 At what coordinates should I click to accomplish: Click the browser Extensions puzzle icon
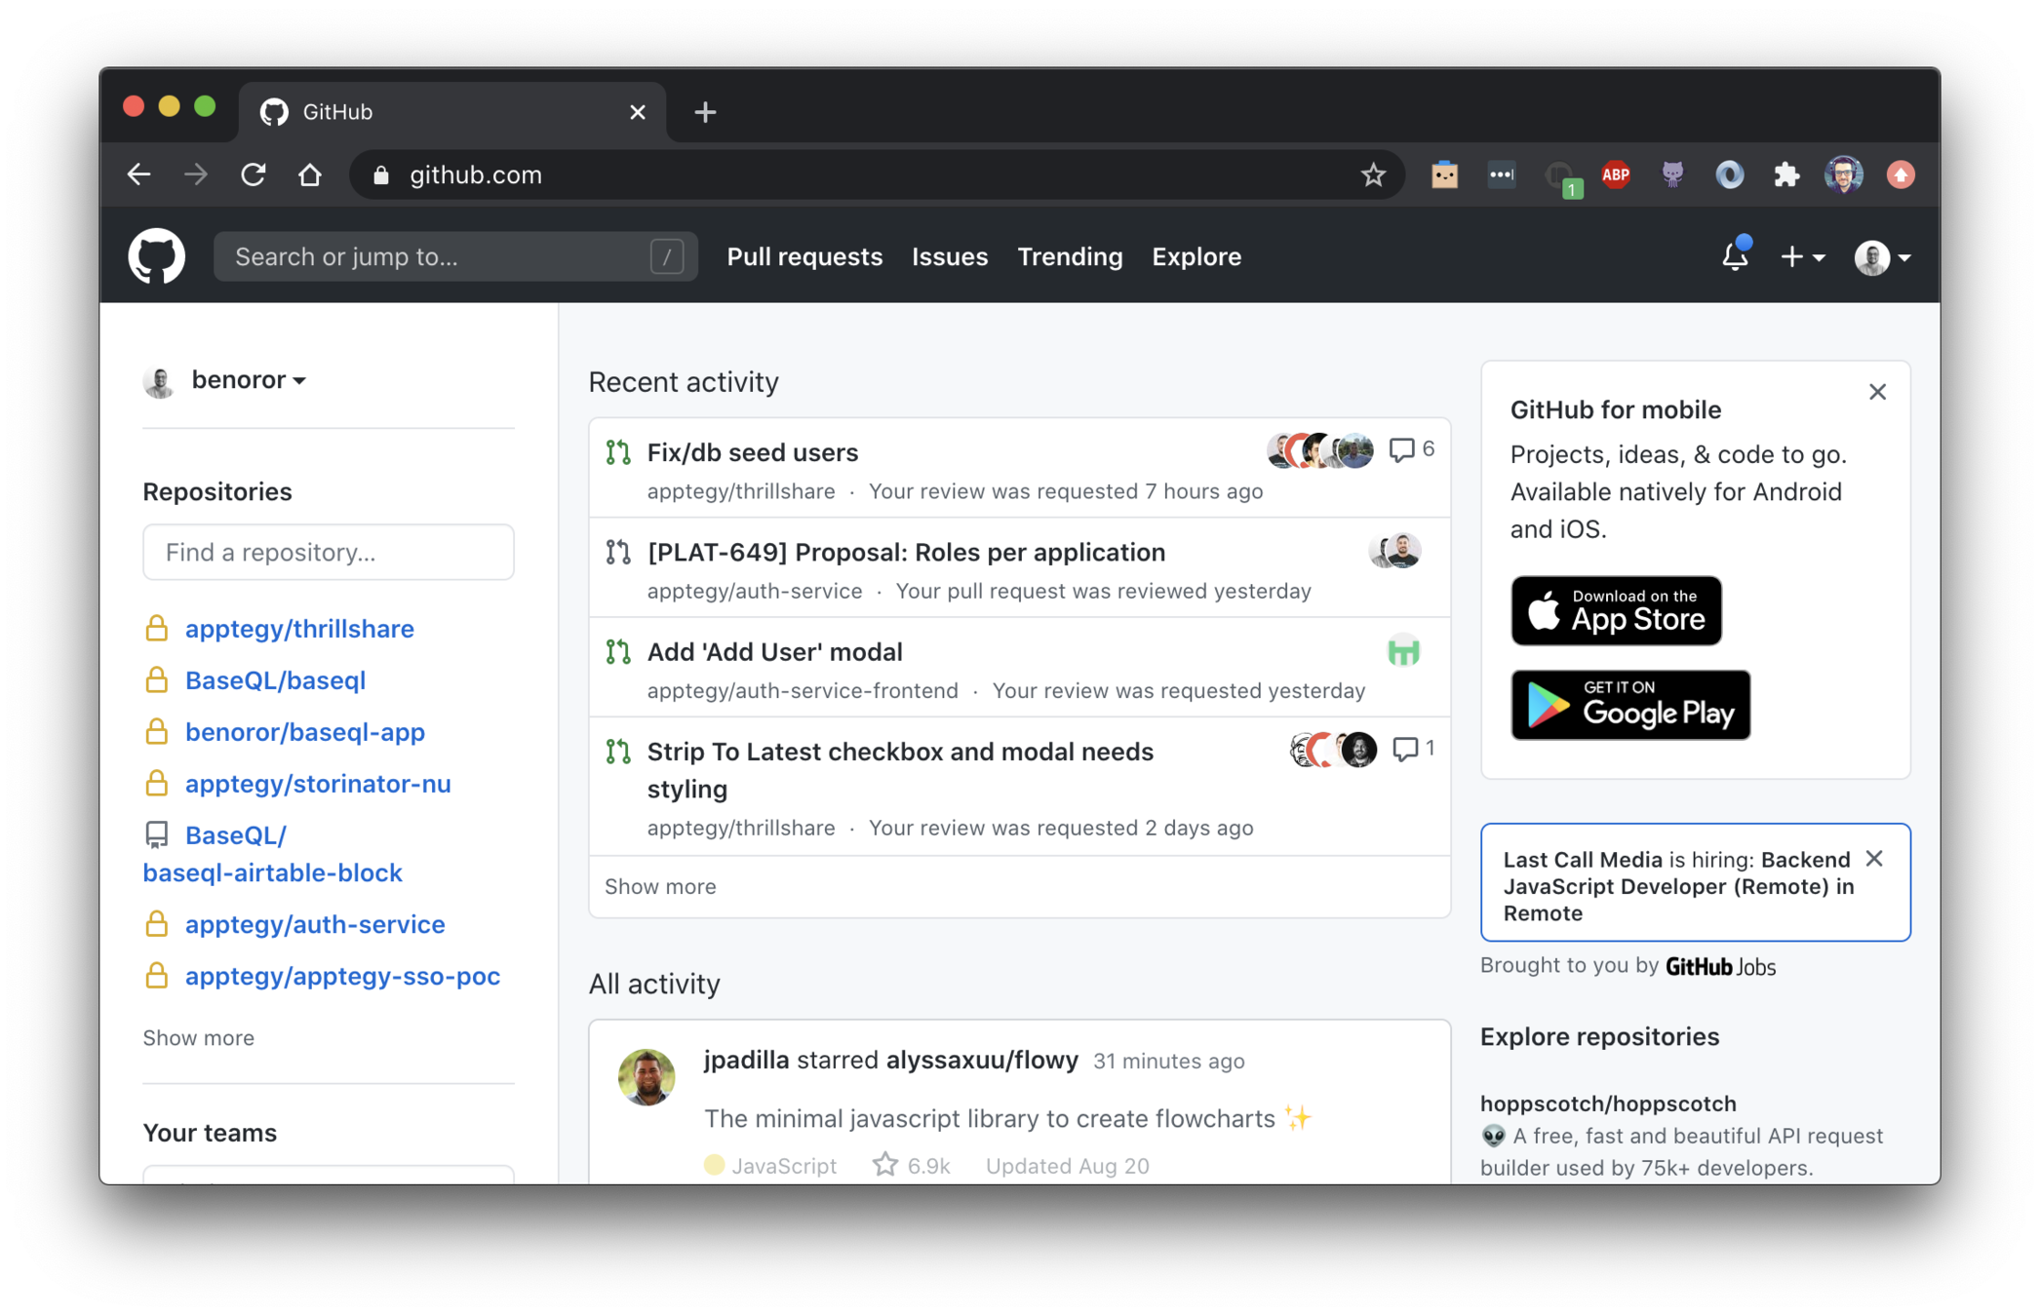[1786, 174]
